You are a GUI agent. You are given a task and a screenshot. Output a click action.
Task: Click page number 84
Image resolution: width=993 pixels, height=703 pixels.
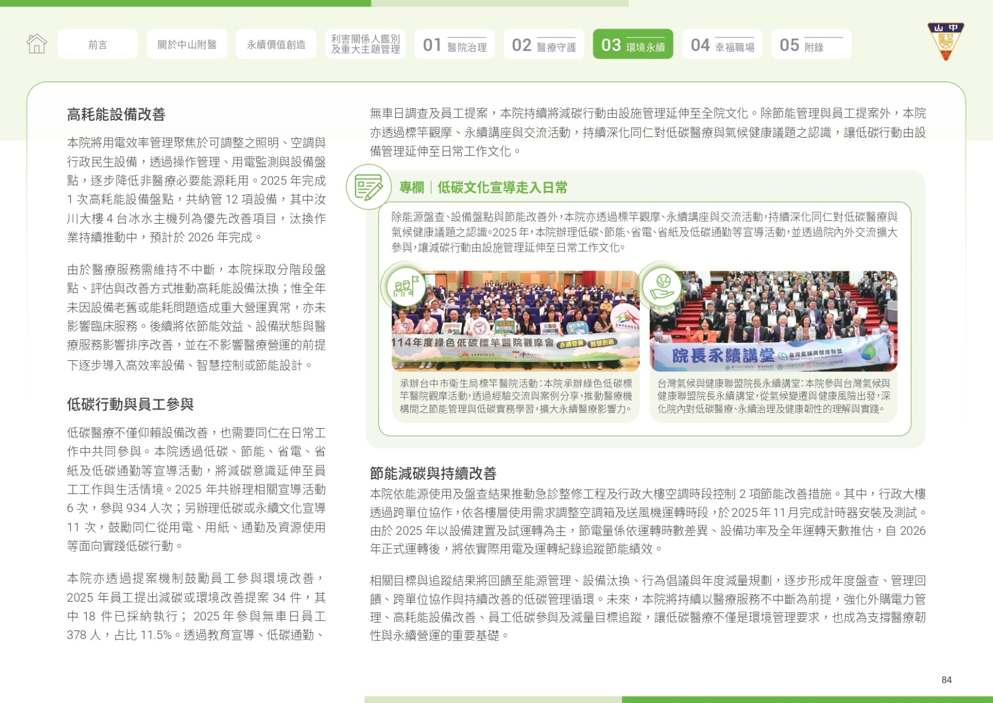(947, 680)
